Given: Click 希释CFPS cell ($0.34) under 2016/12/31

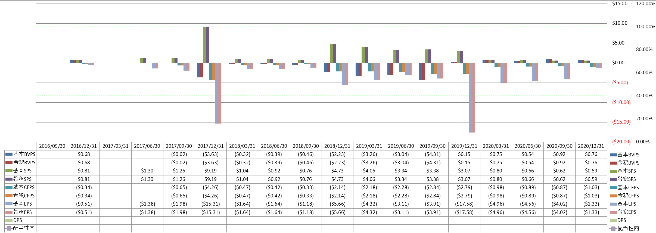Looking at the screenshot, I should point(84,196).
